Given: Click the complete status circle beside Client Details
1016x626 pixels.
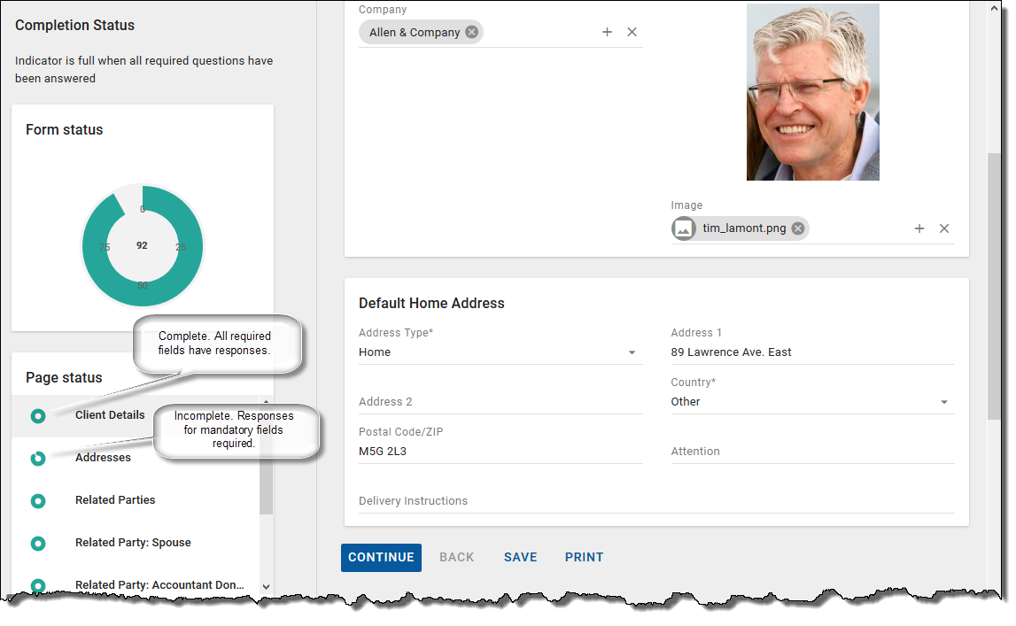Looking at the screenshot, I should click(x=37, y=414).
